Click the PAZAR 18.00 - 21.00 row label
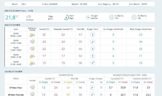The image size is (162, 96). coord(16,56)
